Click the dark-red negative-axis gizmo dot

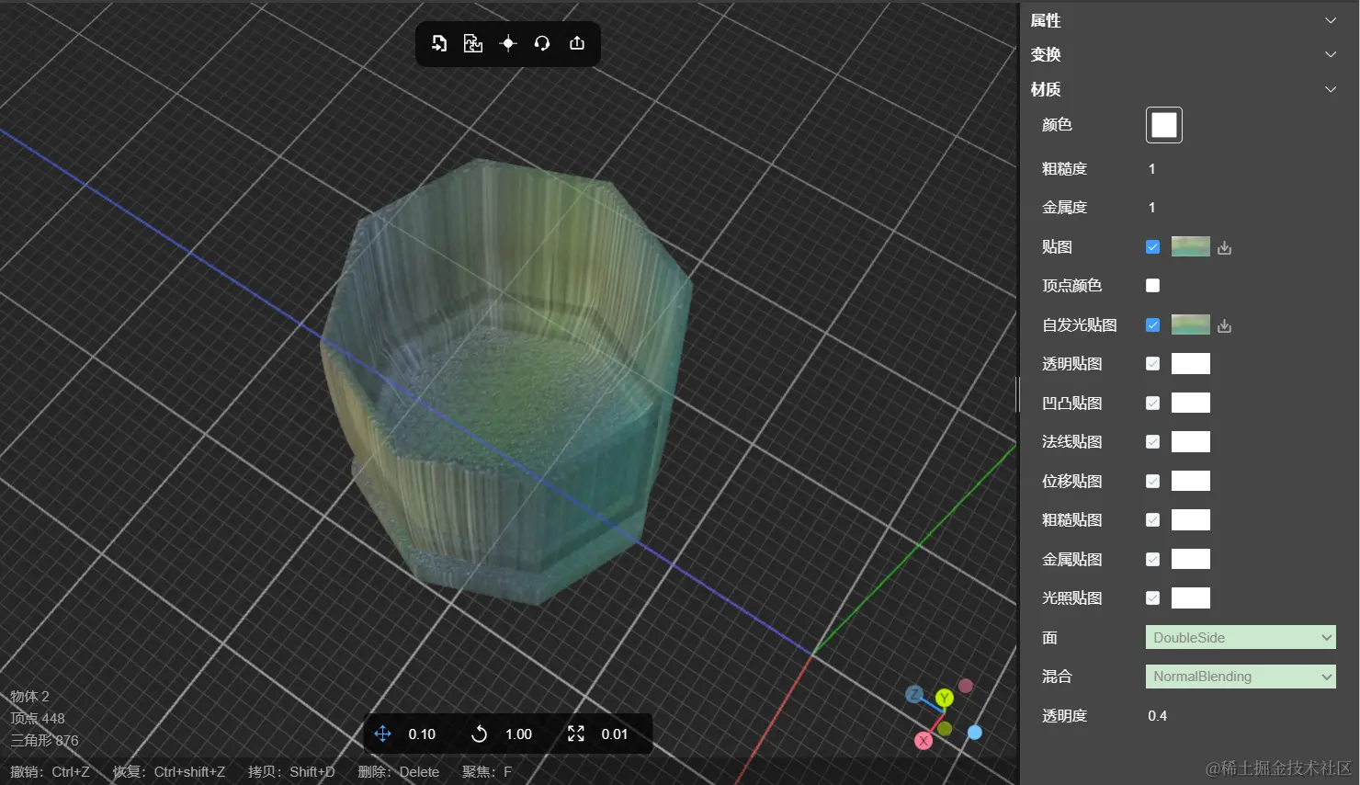(965, 686)
